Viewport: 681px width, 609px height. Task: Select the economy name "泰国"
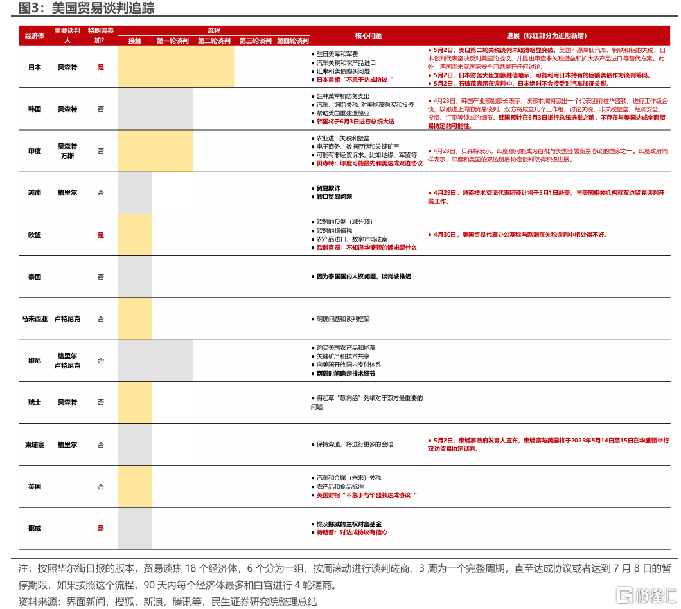(x=35, y=277)
